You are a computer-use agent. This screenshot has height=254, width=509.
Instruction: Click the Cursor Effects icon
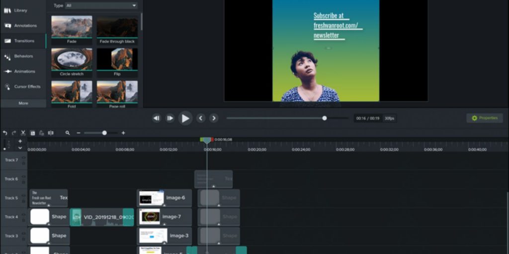coord(7,87)
